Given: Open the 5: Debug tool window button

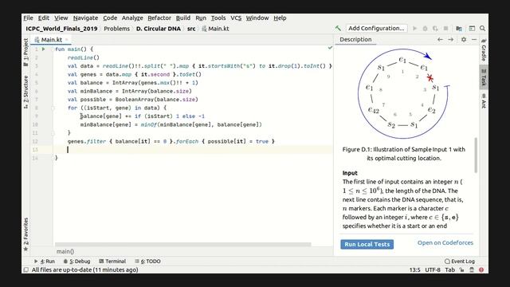Looking at the screenshot, I should 76,261.
